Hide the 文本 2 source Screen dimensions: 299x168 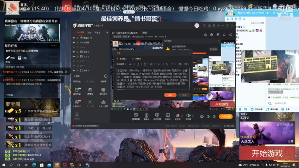(74, 56)
